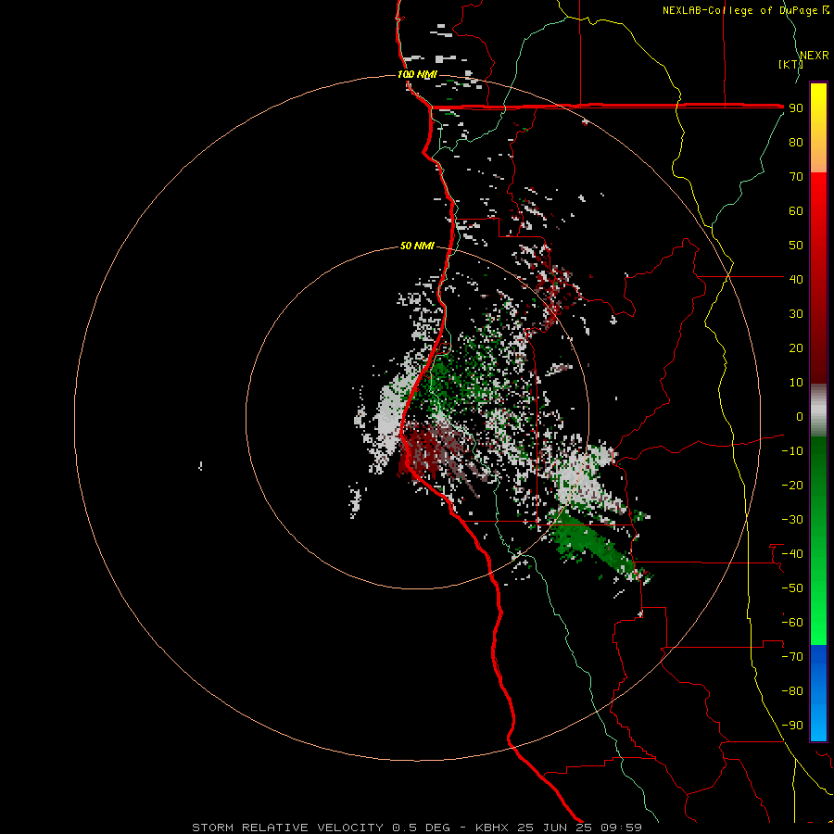Pick the gray zero-velocity segment of color bar
The image size is (834, 834).
click(x=818, y=411)
